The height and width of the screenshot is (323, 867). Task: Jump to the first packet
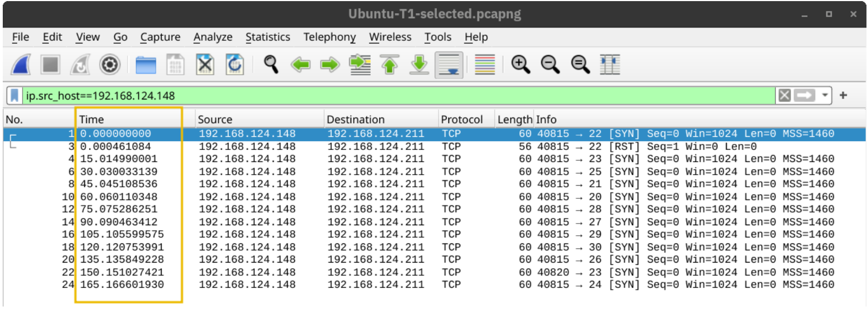click(389, 65)
